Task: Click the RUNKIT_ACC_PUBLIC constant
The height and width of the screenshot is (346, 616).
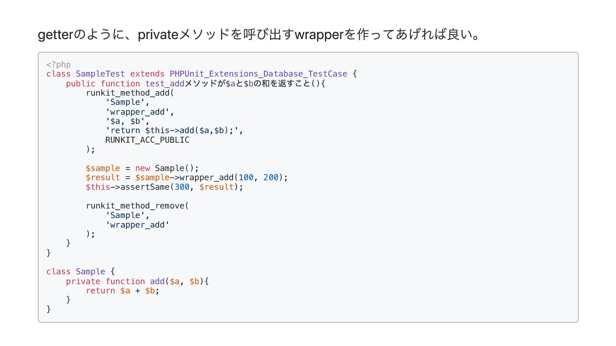Action: pos(147,140)
